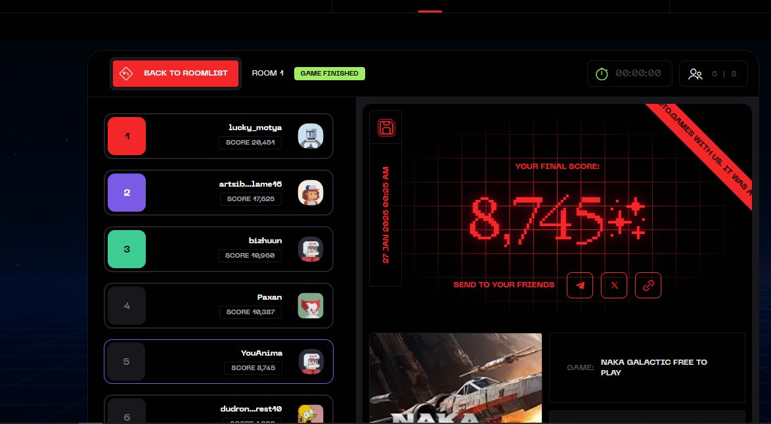Click YouAnima's avatar
Image resolution: width=771 pixels, height=424 pixels.
click(311, 362)
